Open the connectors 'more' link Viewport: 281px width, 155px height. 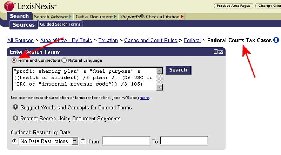click(145, 98)
